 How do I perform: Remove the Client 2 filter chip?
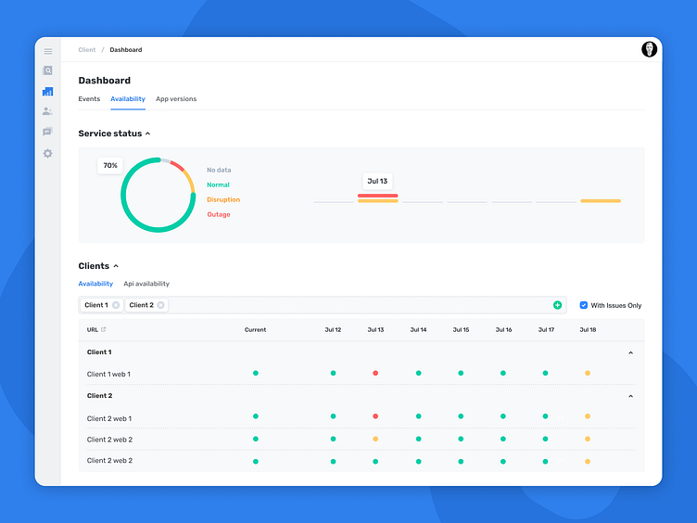(161, 305)
